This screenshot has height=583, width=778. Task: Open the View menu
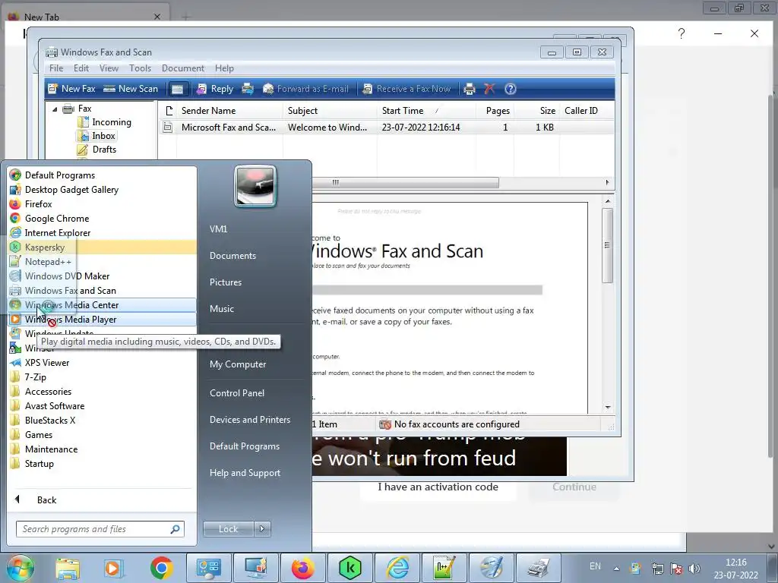(109, 68)
